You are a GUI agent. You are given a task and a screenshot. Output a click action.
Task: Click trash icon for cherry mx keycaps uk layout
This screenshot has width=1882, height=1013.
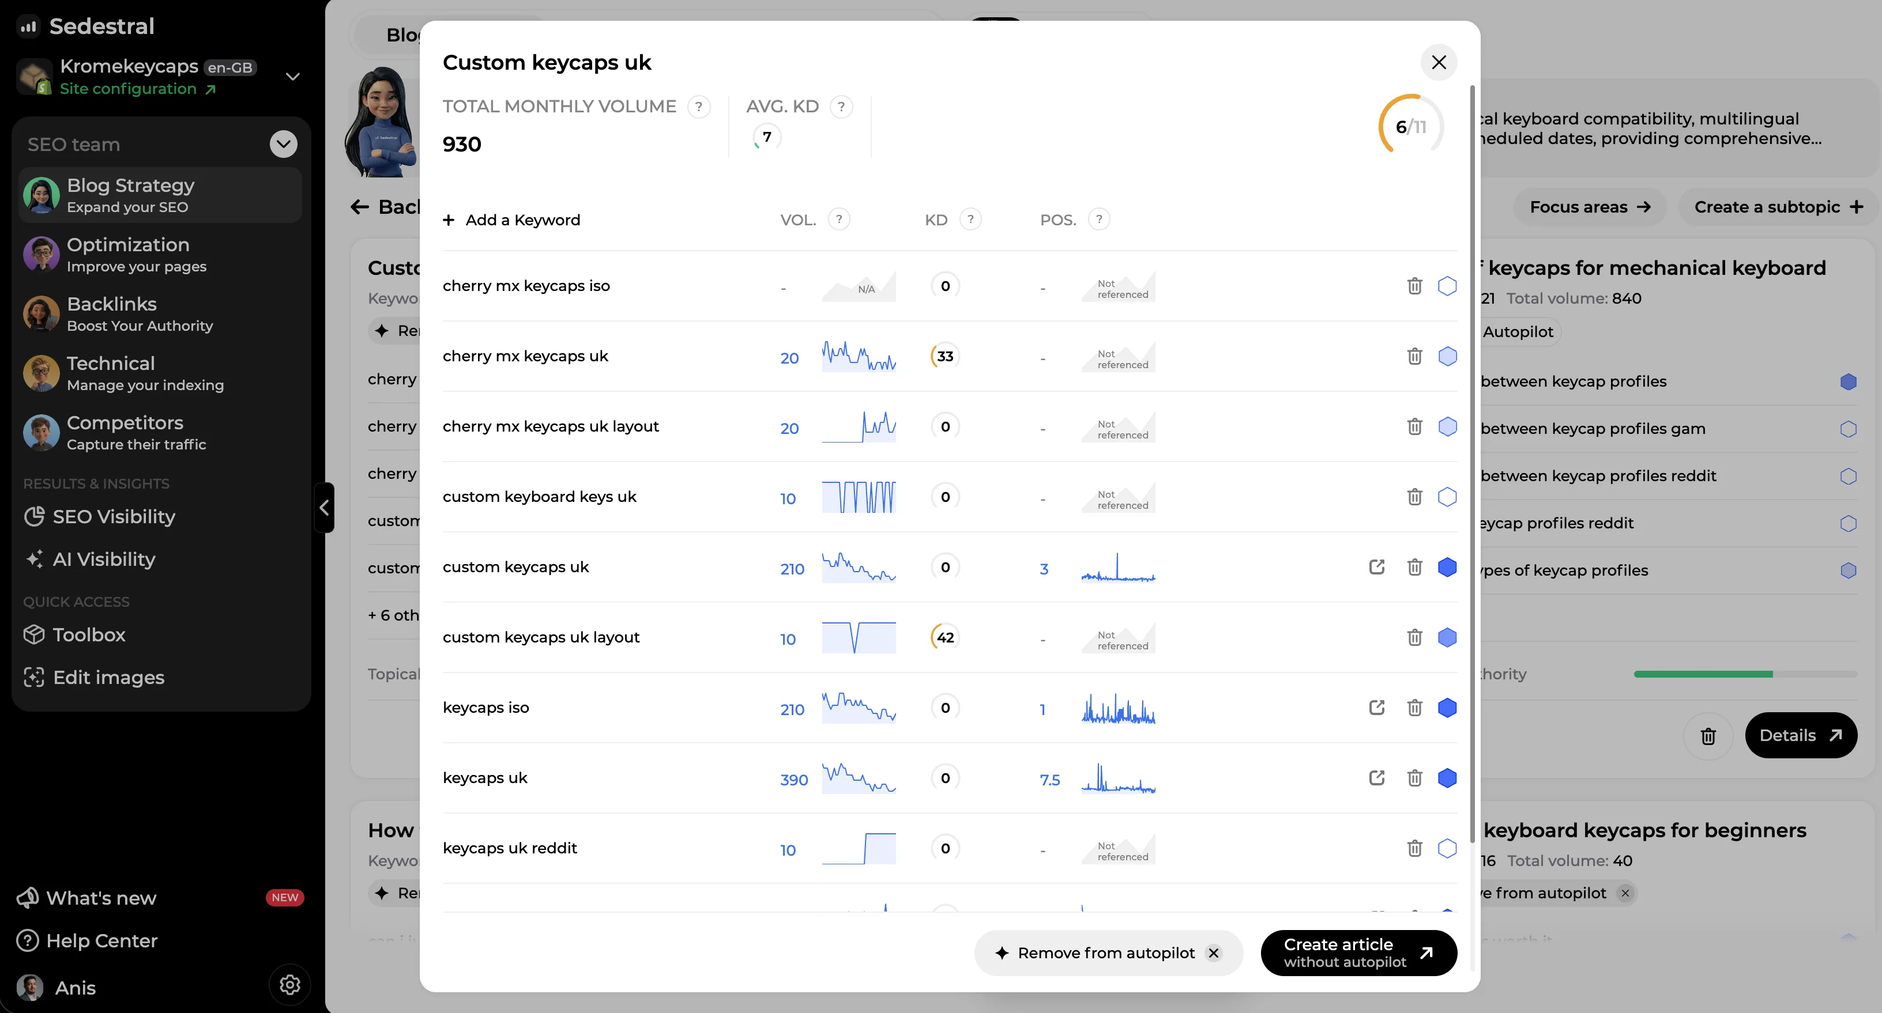click(1414, 426)
